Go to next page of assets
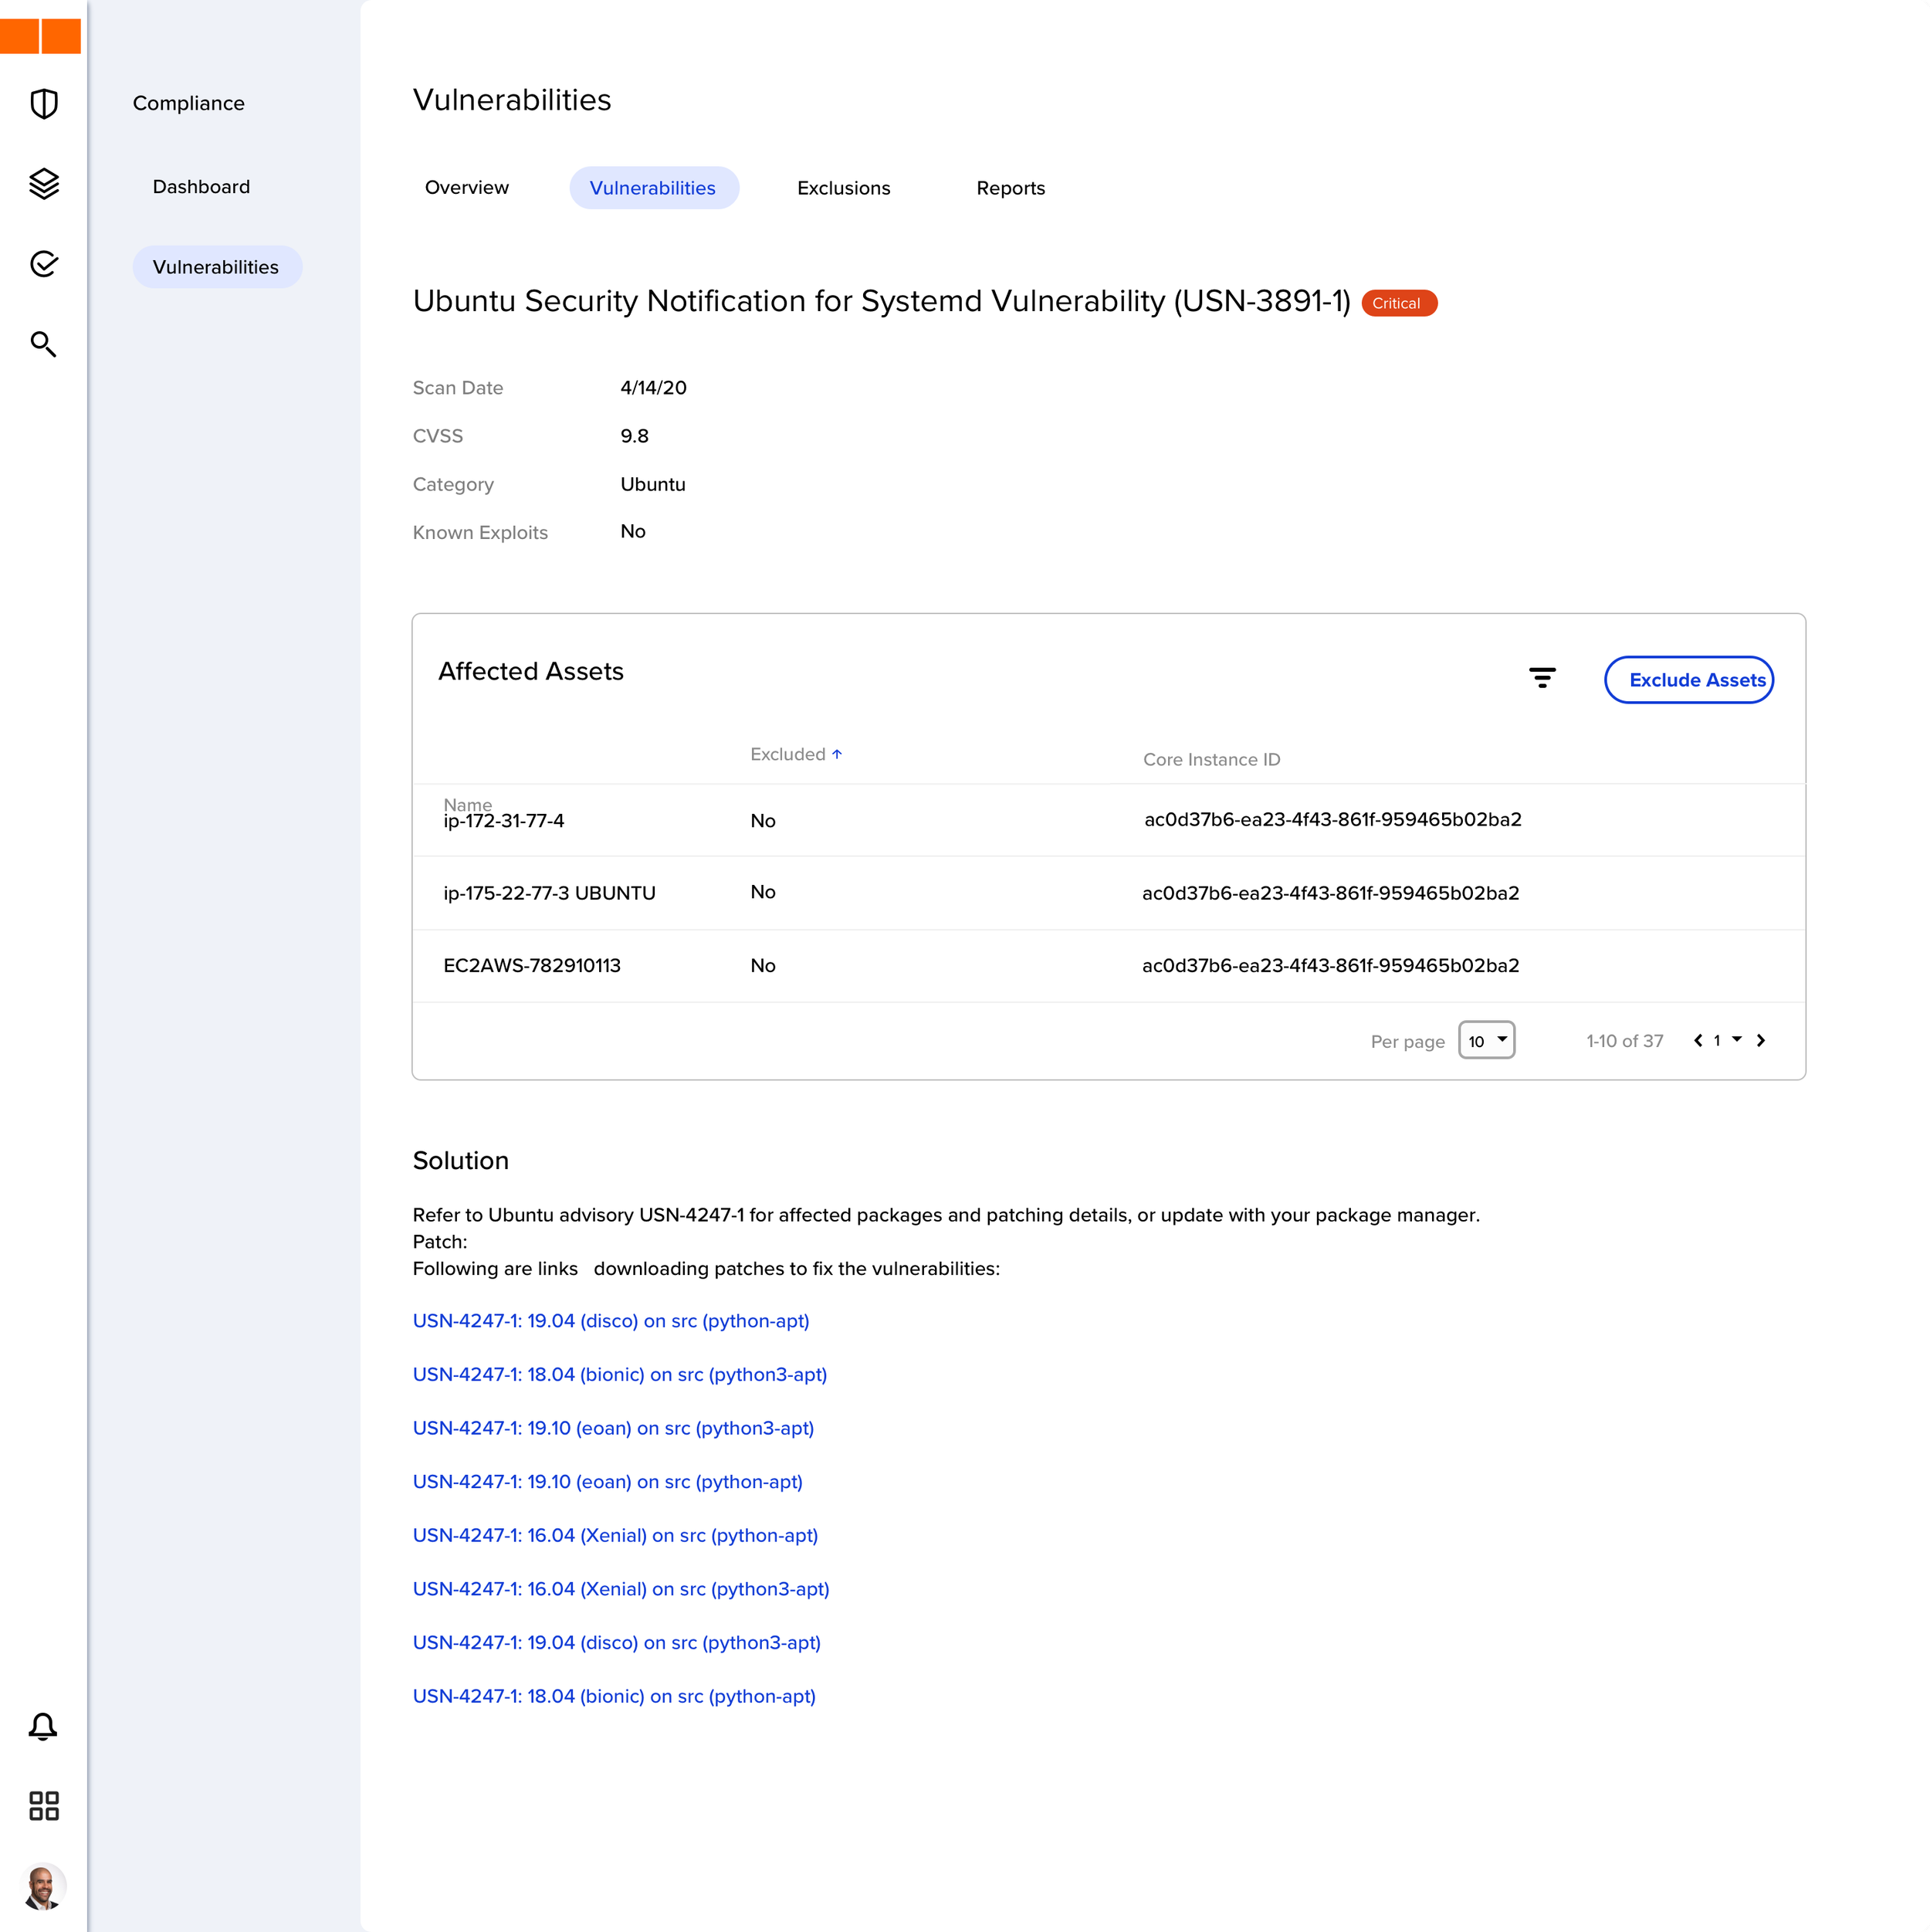This screenshot has height=1932, width=1930. (x=1761, y=1041)
